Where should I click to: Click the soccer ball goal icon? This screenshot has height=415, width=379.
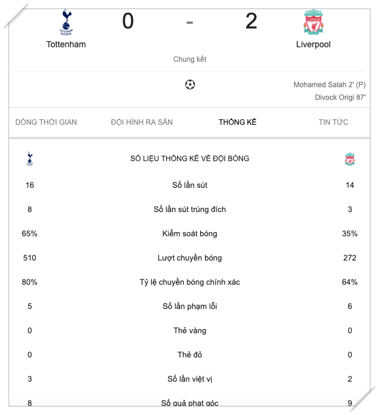190,85
